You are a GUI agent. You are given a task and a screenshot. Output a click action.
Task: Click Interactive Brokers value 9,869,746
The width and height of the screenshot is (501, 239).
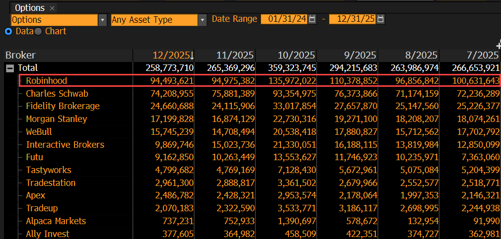click(x=174, y=145)
